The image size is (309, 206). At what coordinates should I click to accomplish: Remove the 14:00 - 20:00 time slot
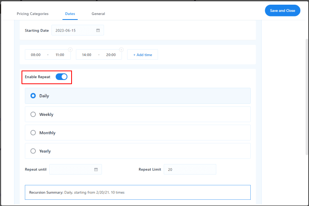point(121,50)
